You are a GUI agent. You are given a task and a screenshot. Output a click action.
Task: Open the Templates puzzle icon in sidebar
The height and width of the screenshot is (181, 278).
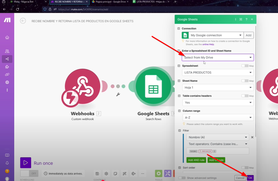[x=7, y=67]
